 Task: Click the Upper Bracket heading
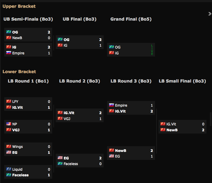click(19, 6)
